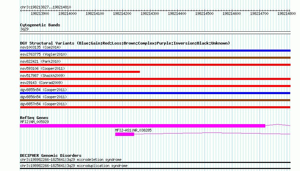Click ruler position 198213900
The height and width of the screenshot is (171, 300).
[x=40, y=13]
